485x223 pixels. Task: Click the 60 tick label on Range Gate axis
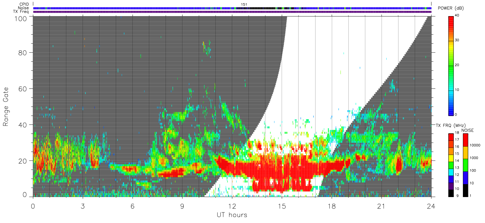click(x=23, y=88)
